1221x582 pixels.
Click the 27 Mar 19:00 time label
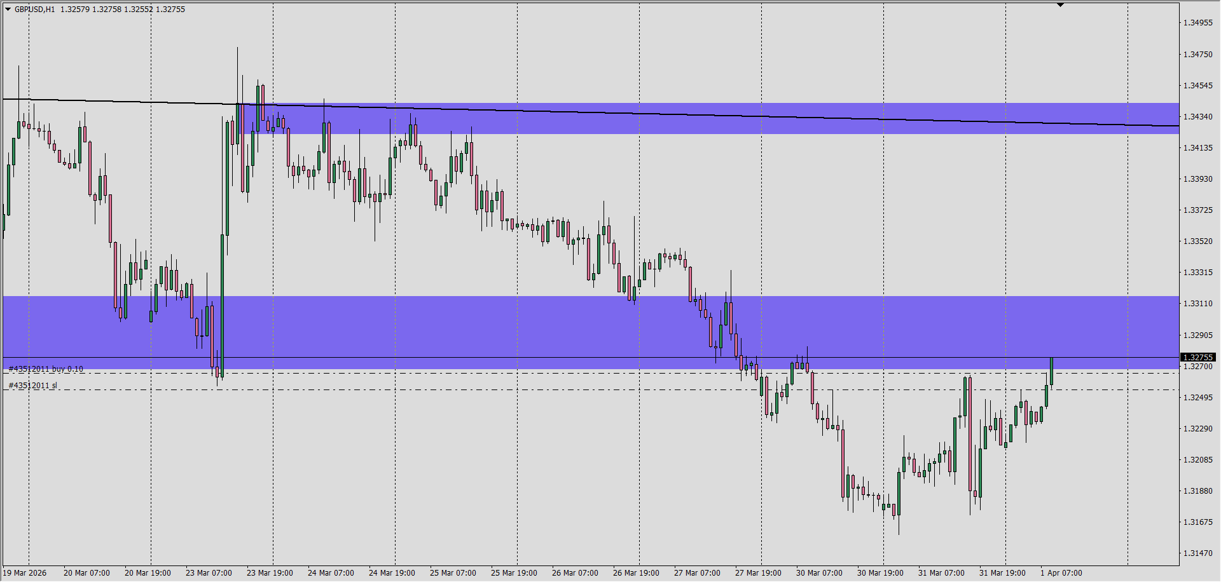click(x=758, y=573)
